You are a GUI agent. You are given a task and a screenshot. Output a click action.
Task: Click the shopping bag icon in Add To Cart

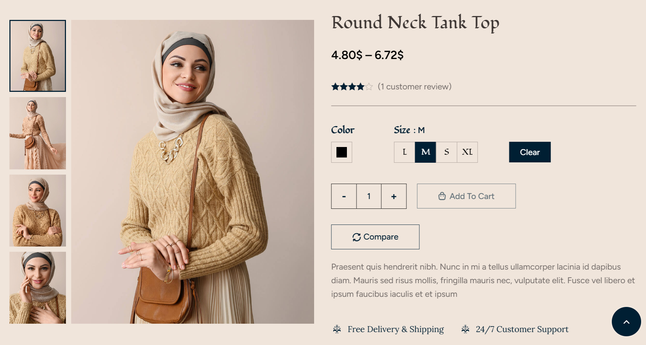pyautogui.click(x=442, y=196)
